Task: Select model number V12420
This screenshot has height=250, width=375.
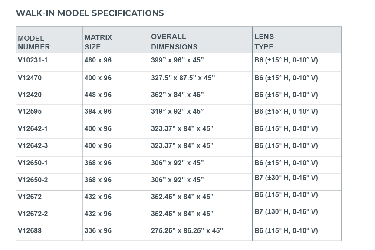Action: [30, 95]
